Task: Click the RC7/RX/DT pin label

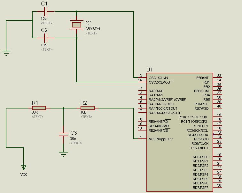Action: [200, 148]
